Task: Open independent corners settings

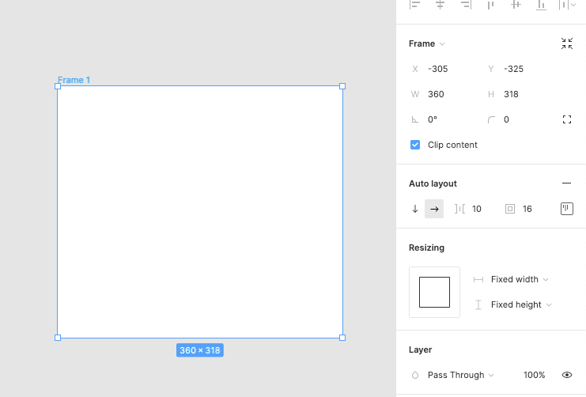Action: tap(567, 119)
